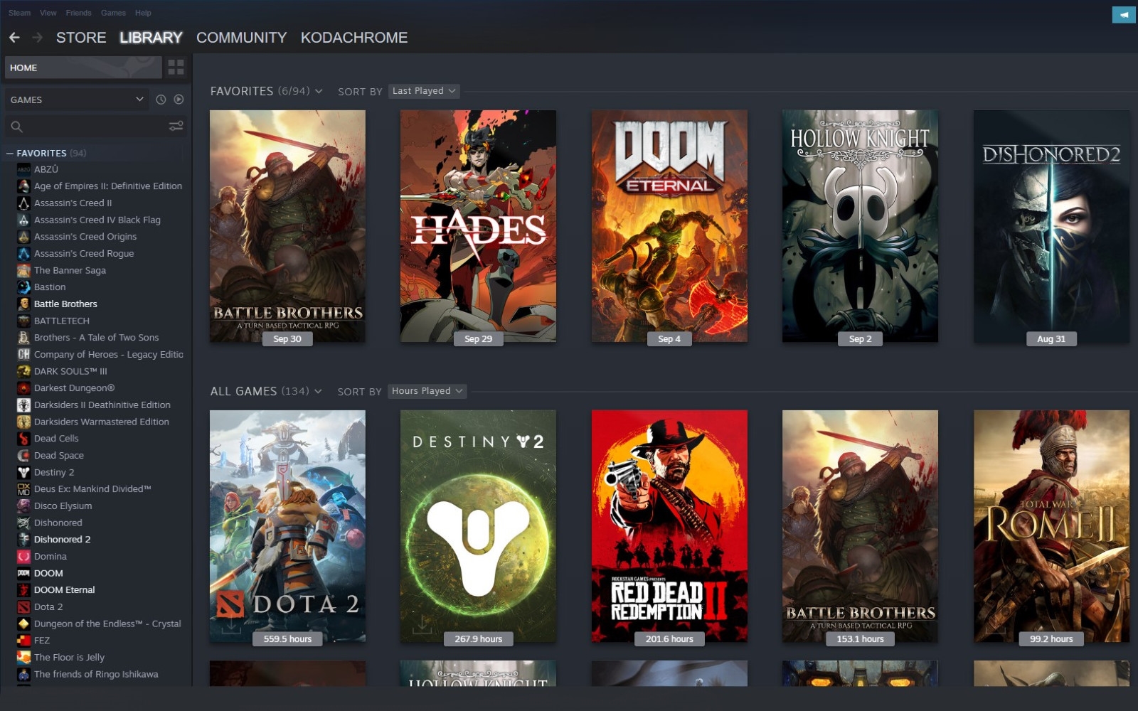Screen dimensions: 1138x711
Task: Open the Steam menu
Action: coord(20,13)
